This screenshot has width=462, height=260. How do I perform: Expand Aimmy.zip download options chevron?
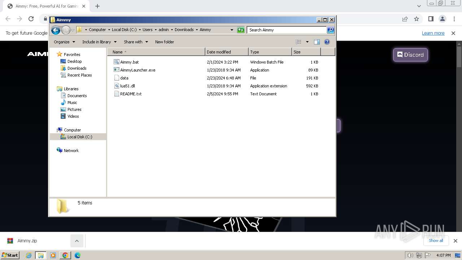pos(77,241)
